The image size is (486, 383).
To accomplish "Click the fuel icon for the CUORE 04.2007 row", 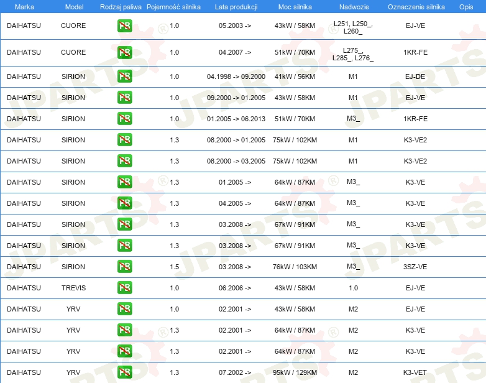I will (124, 52).
